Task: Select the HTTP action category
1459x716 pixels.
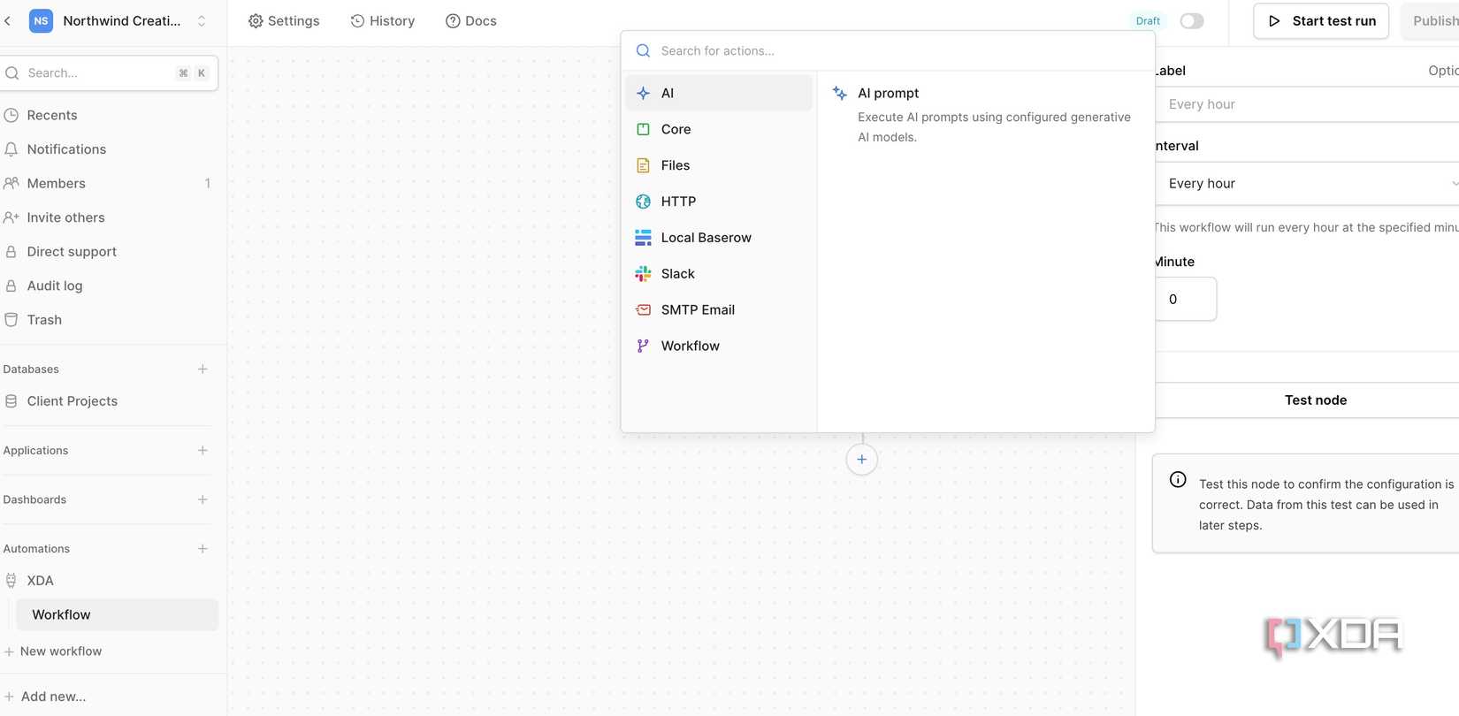Action: [x=719, y=202]
